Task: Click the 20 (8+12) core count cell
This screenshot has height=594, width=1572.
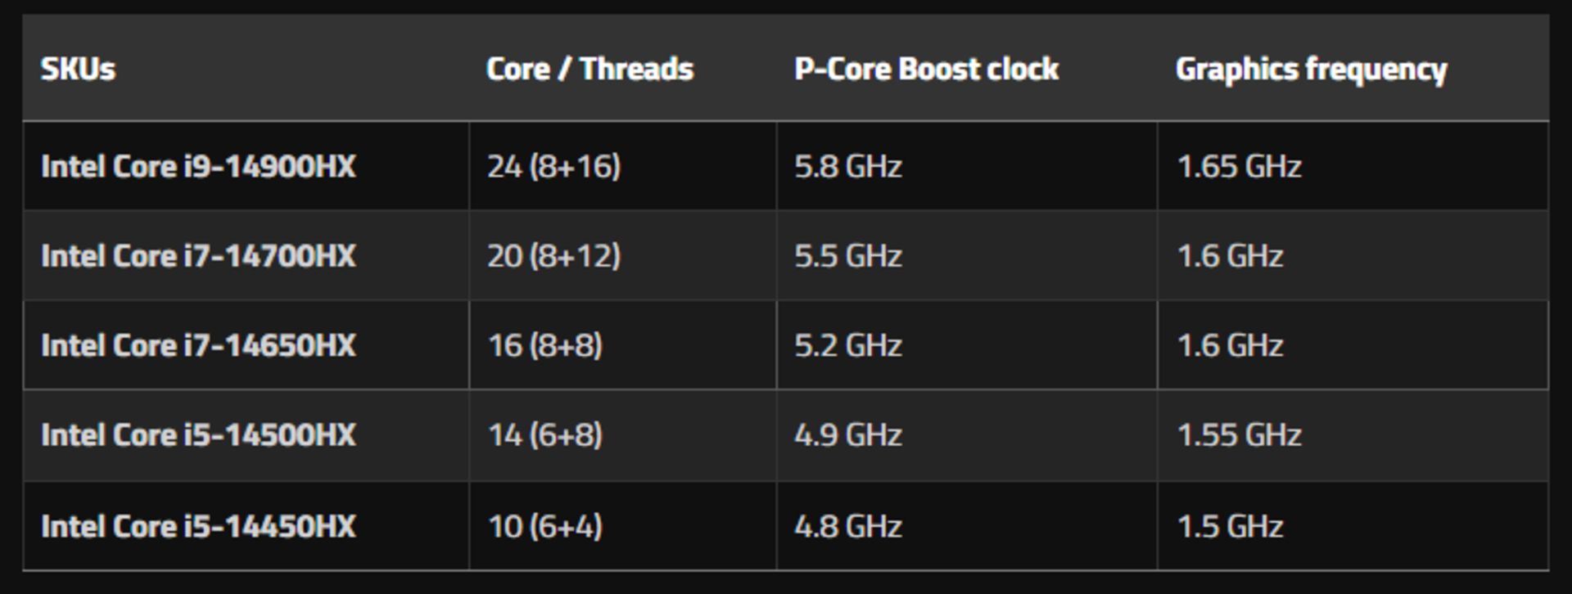Action: point(554,255)
